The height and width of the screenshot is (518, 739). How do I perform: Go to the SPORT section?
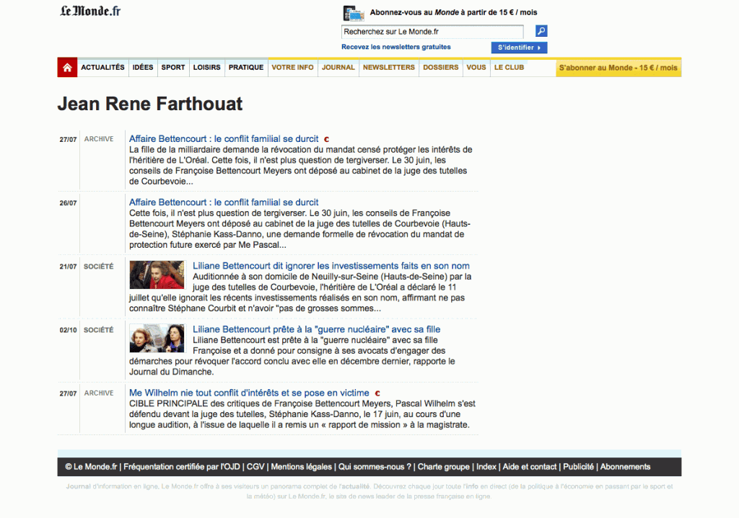pyautogui.click(x=173, y=67)
